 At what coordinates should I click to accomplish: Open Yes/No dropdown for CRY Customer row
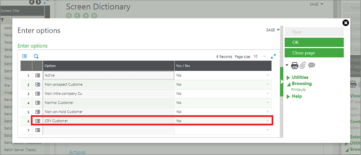click(267, 121)
